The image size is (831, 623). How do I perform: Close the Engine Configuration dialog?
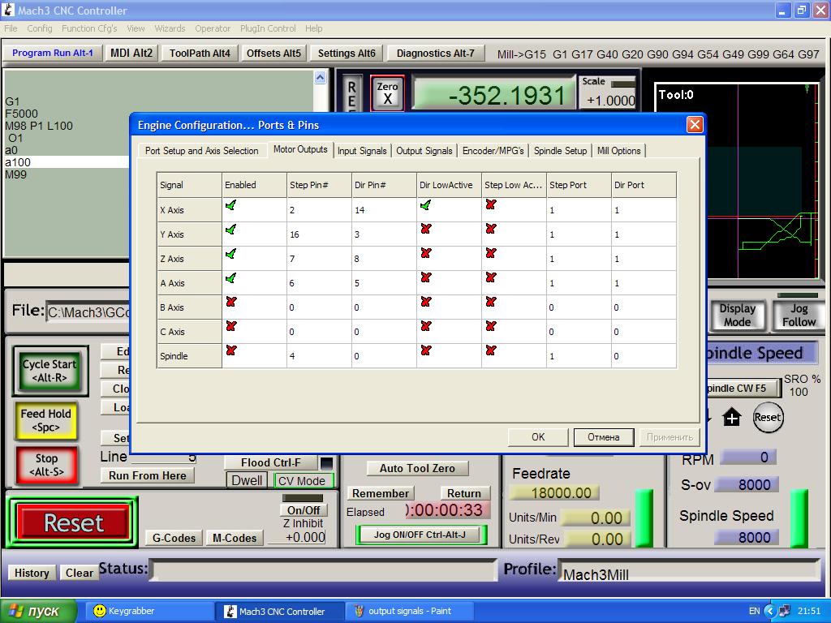click(695, 124)
